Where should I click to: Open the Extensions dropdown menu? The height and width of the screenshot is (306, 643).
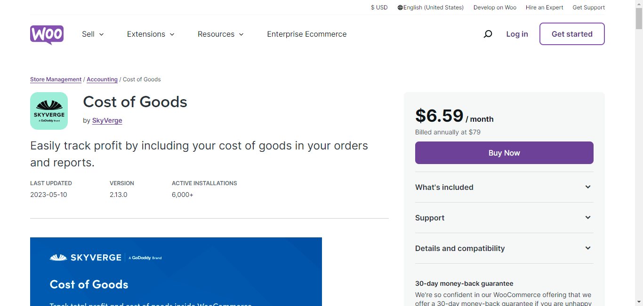pyautogui.click(x=151, y=34)
